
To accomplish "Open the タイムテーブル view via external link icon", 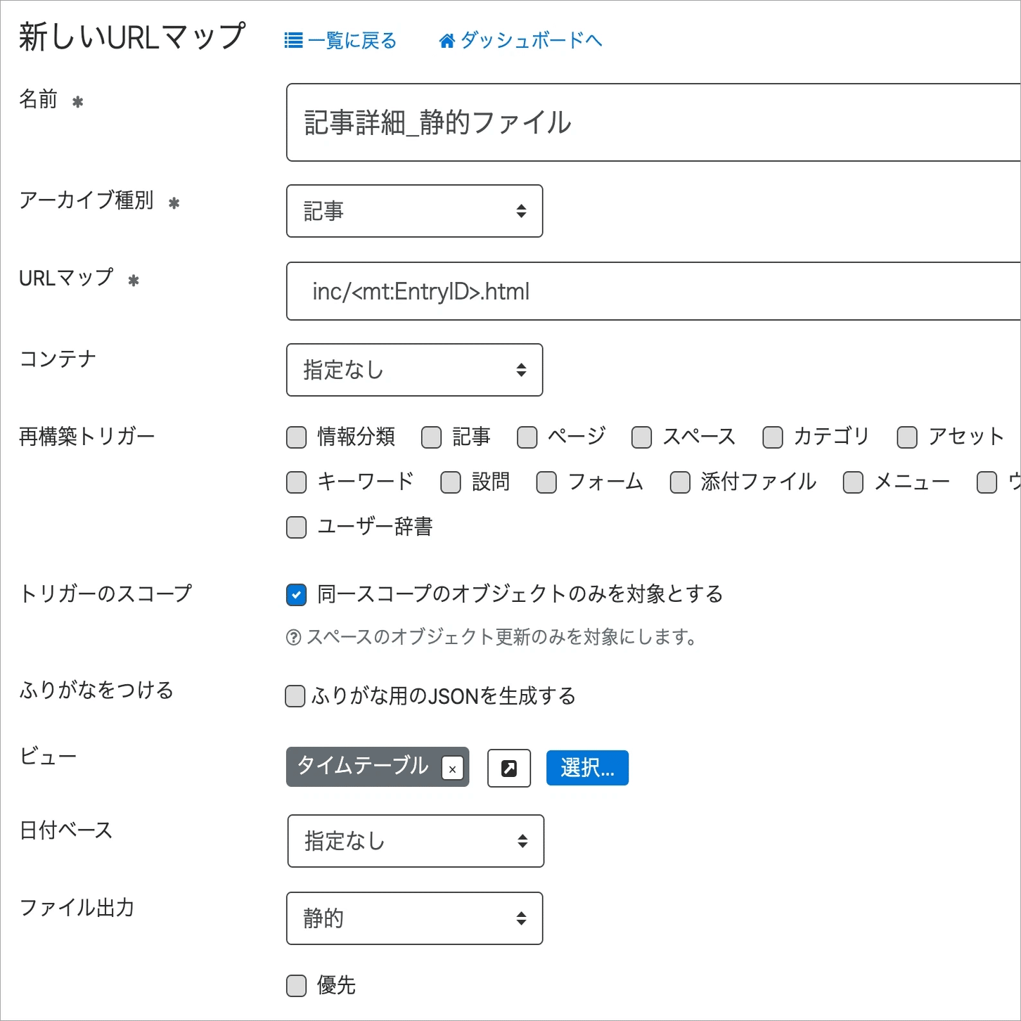I will (508, 768).
